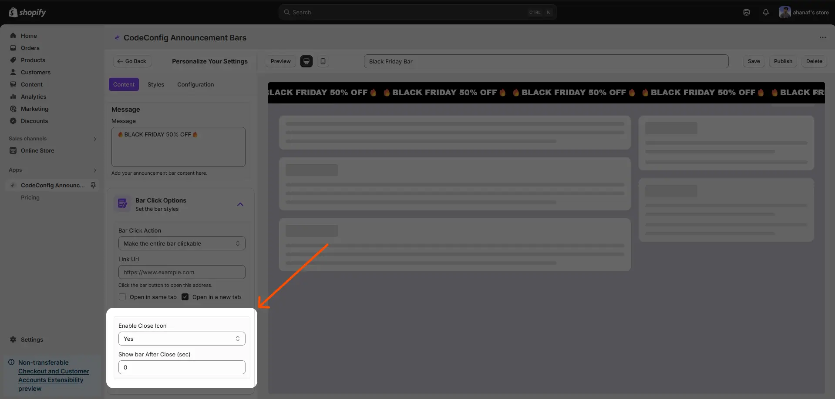Open CodeConfig Announcement app in the sidebar
Screen dimensions: 835x399
pos(52,185)
